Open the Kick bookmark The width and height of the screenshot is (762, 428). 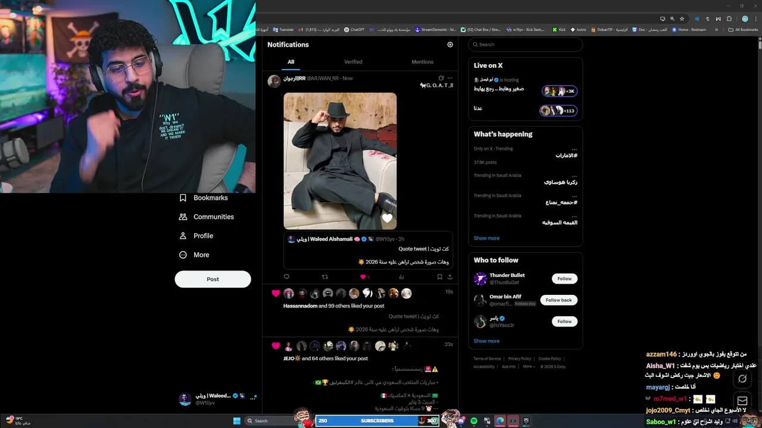coord(559,30)
